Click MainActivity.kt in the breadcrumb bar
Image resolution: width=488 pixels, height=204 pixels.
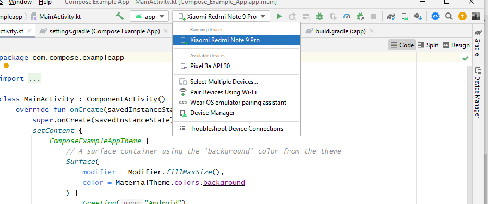(56, 17)
